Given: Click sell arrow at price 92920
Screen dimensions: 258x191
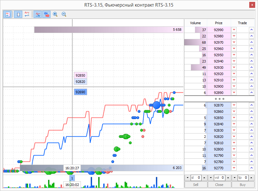Looking at the screenshot, I should [234, 74].
